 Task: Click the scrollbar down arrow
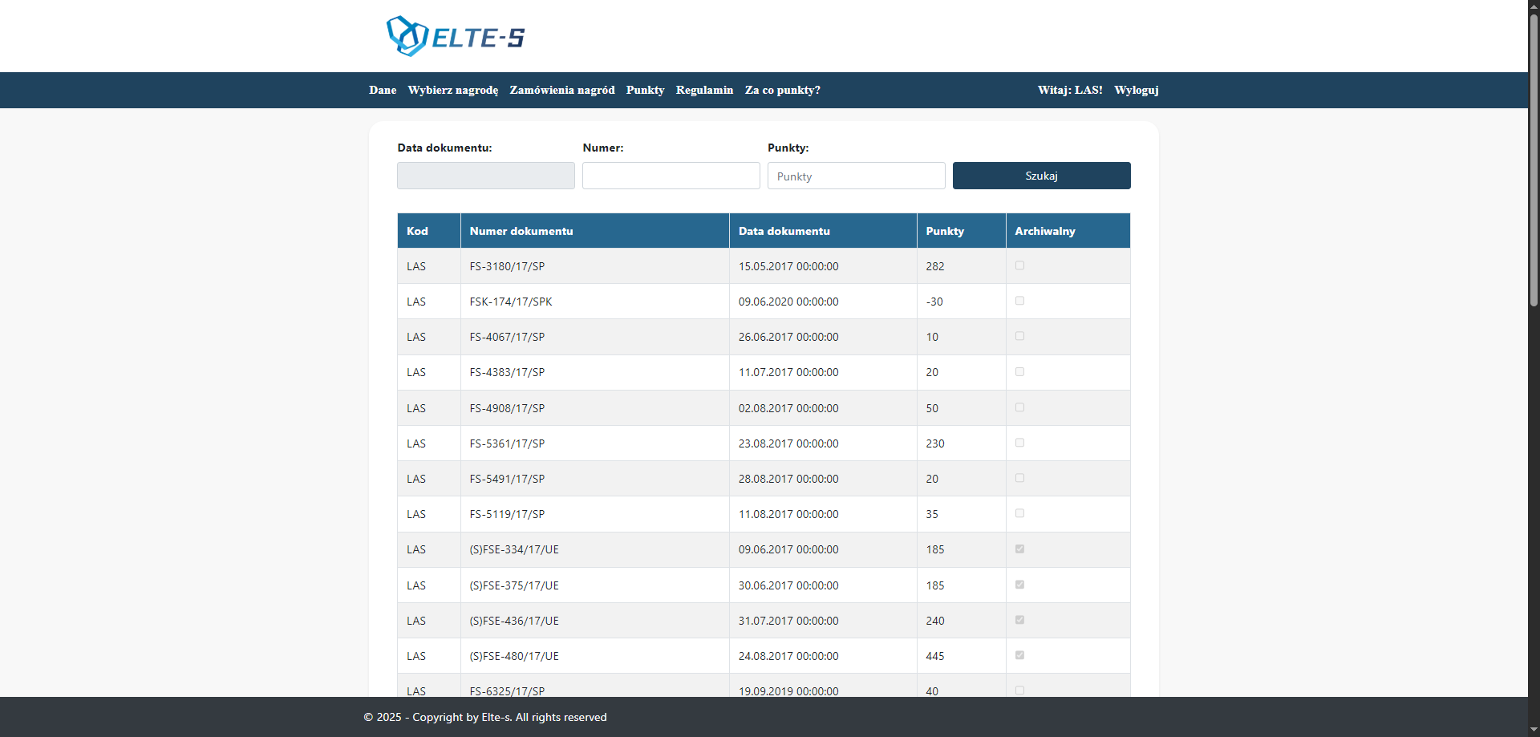1534,730
